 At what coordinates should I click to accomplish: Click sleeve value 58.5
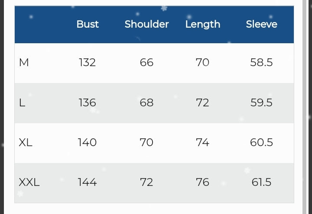point(261,63)
